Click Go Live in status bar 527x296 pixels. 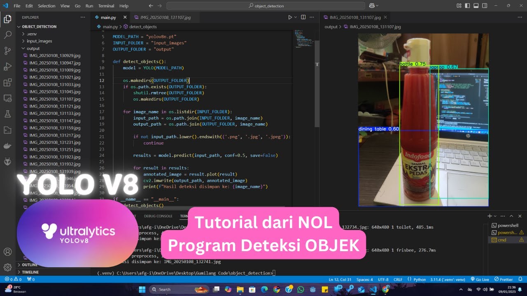480,280
